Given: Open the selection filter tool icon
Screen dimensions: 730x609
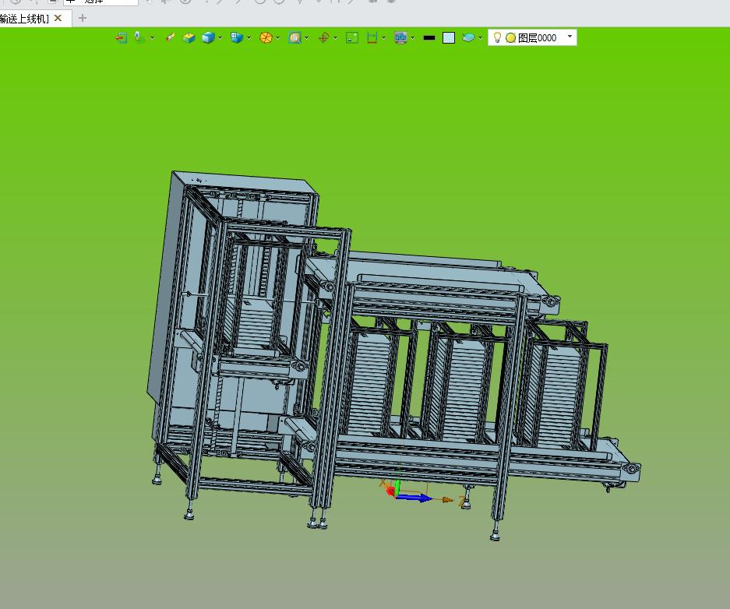Looking at the screenshot, I should click(139, 37).
